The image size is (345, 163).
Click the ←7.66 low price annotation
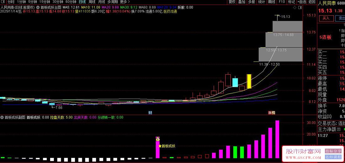pos(57,107)
